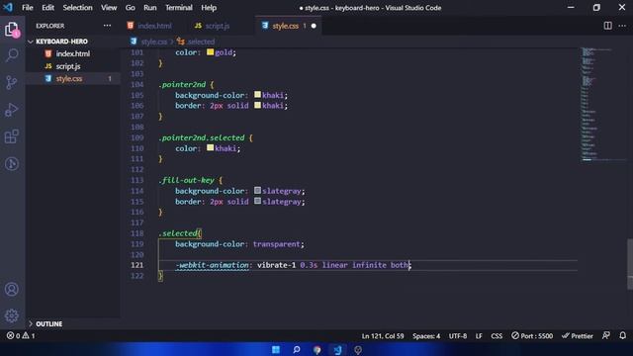The image size is (633, 356).
Task: Click the VS Code taskbar icon
Action: 337,349
